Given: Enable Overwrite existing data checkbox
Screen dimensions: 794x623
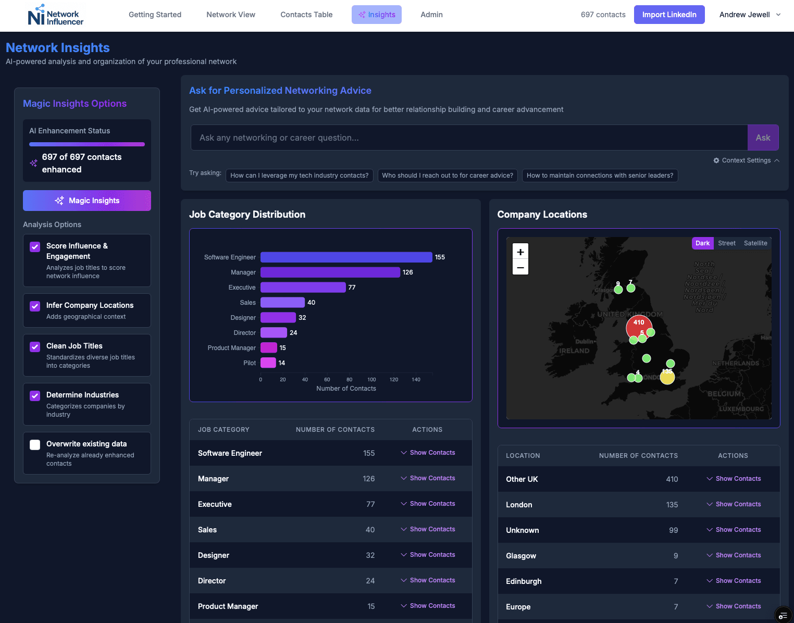Looking at the screenshot, I should point(35,445).
